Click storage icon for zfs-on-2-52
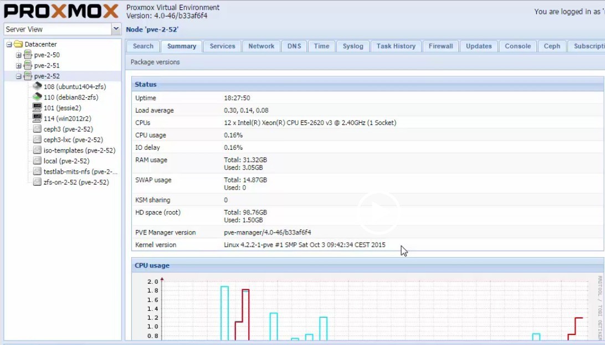Screen dimensions: 605x345 pos(37,182)
